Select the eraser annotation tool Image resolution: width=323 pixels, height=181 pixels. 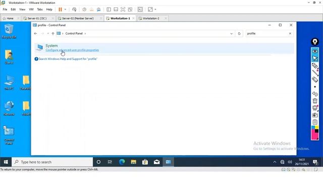315,79
